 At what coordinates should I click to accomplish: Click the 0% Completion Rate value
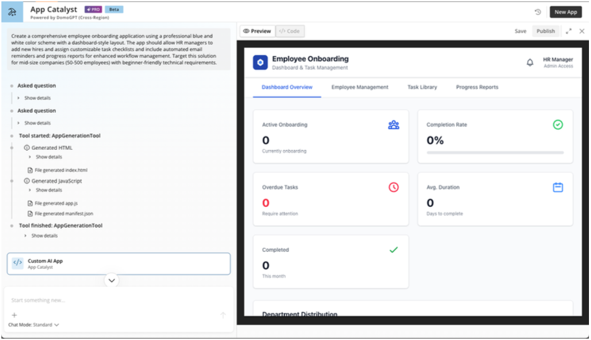(435, 140)
